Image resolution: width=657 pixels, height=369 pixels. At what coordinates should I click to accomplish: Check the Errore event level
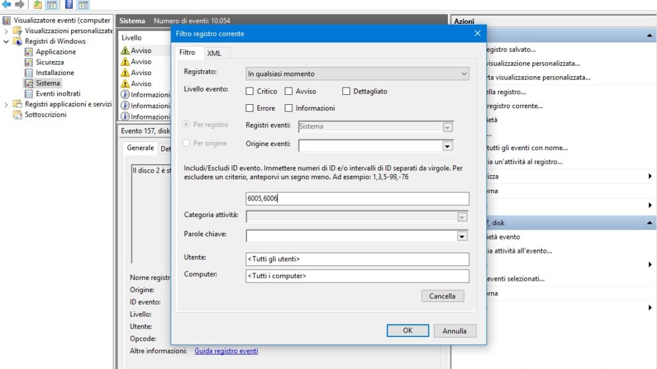[x=250, y=108]
